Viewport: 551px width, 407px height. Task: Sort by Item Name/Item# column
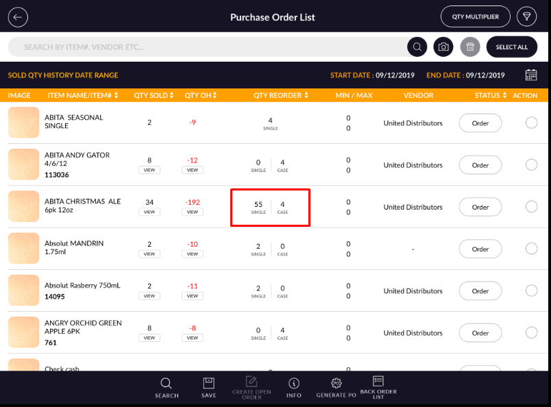[x=82, y=95]
